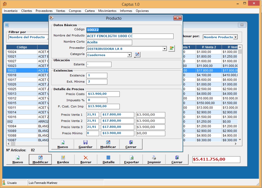262x188 pixels.
Task: Click the P. Venta 2 column header
Action: click(x=209, y=47)
